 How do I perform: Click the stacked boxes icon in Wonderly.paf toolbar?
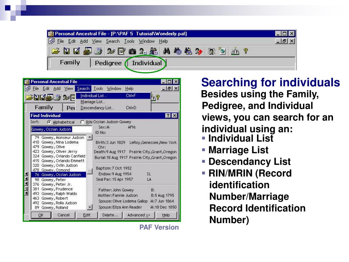point(87,51)
